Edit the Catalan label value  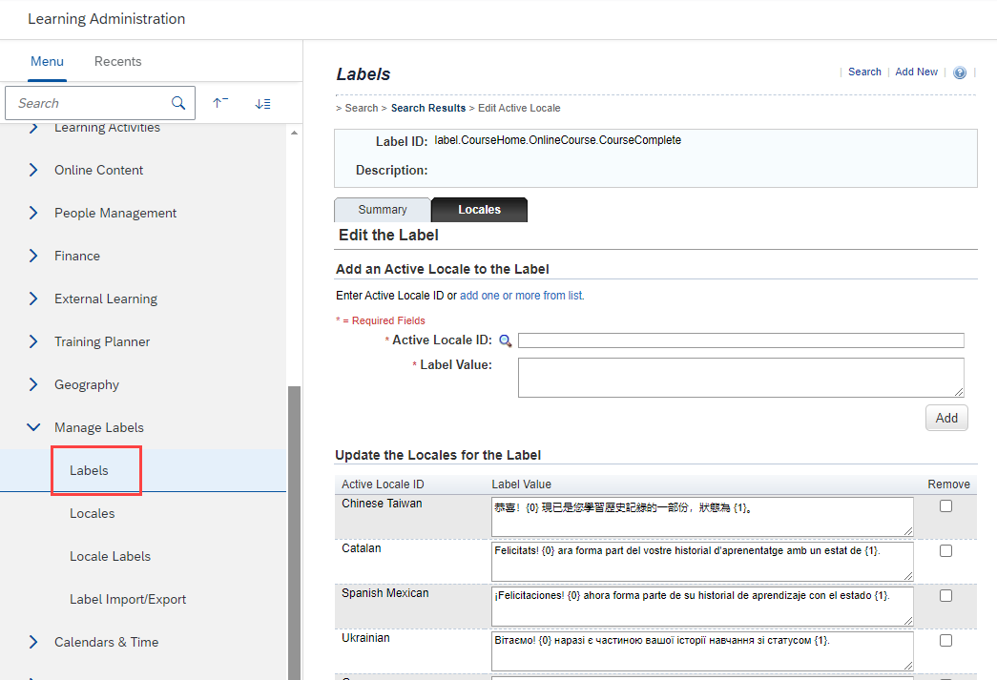tap(702, 561)
